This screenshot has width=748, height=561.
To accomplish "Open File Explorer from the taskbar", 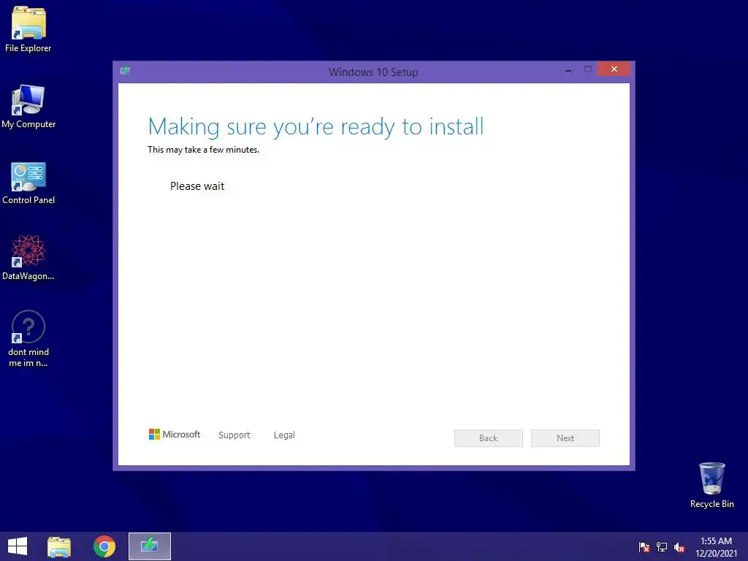I will (x=59, y=546).
